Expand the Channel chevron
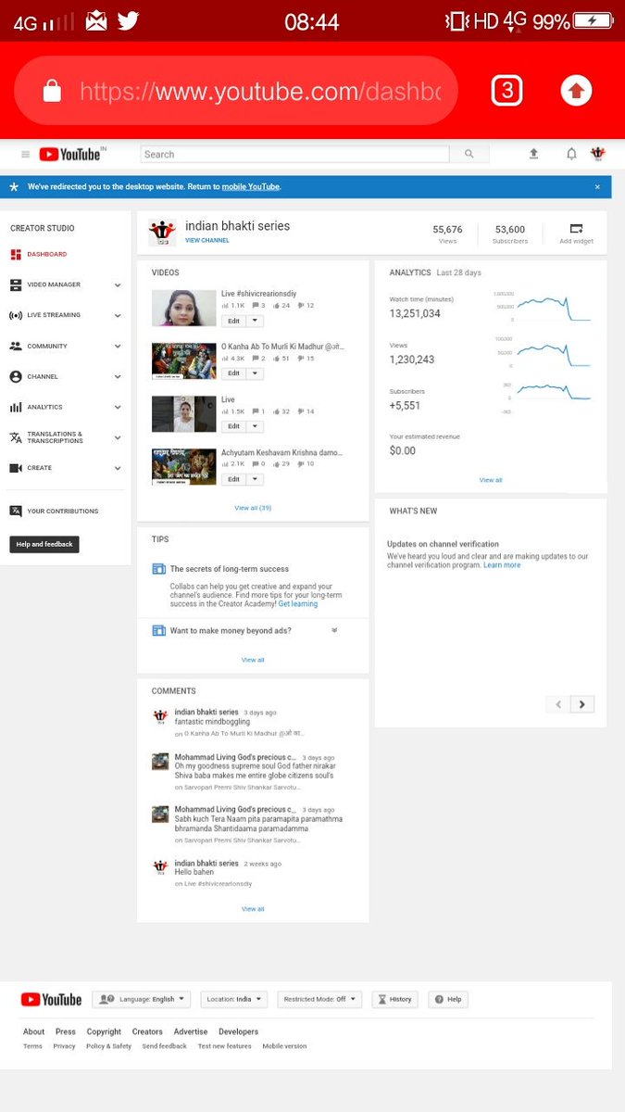The image size is (625, 1112). (118, 377)
